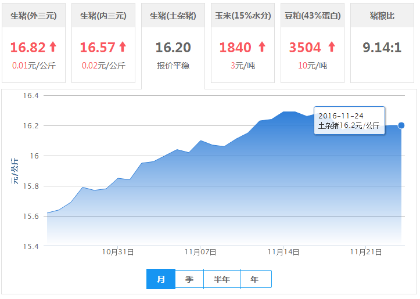Switch to the 生猪(内三元) tab
This screenshot has width=420, height=299.
[x=103, y=16]
